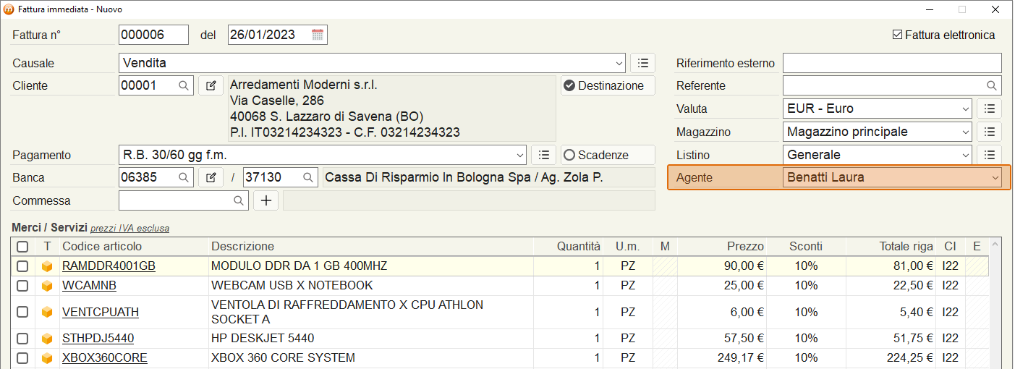This screenshot has height=369, width=1015.
Task: Click prezzi IVA esclusa link
Action: [129, 229]
